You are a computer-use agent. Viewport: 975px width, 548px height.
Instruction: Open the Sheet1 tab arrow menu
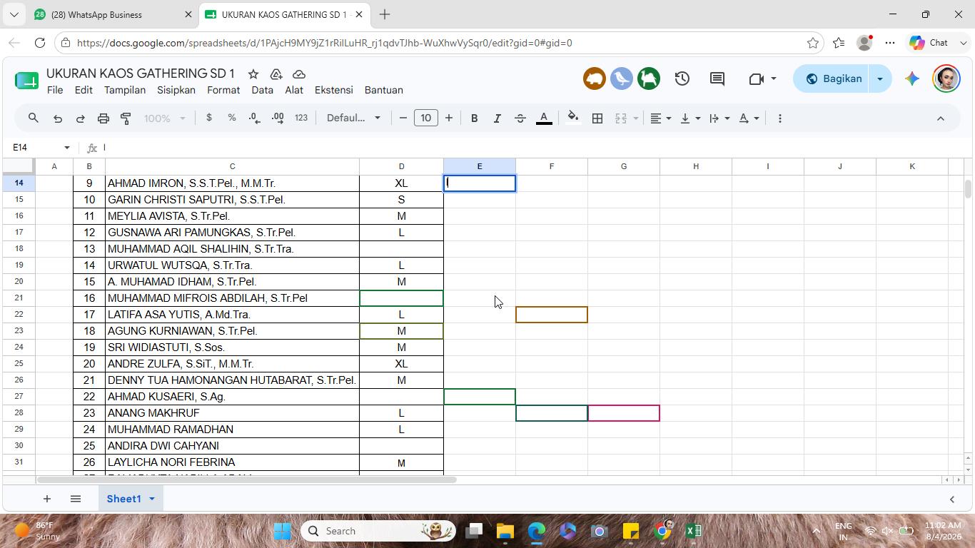(151, 499)
